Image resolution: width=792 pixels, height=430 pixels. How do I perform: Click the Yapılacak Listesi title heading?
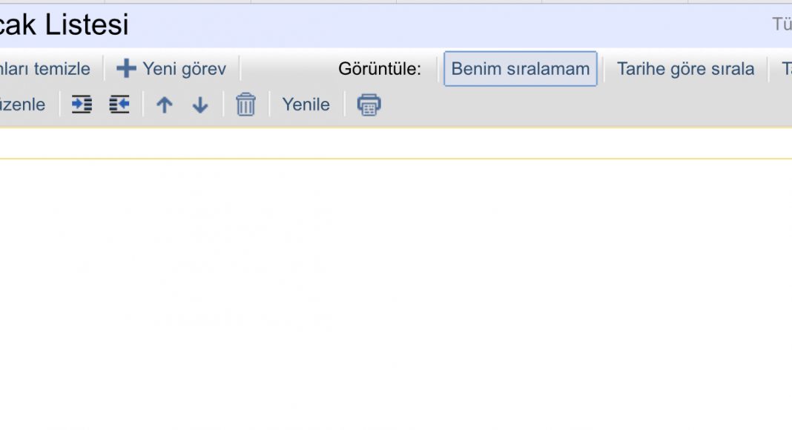coord(65,24)
